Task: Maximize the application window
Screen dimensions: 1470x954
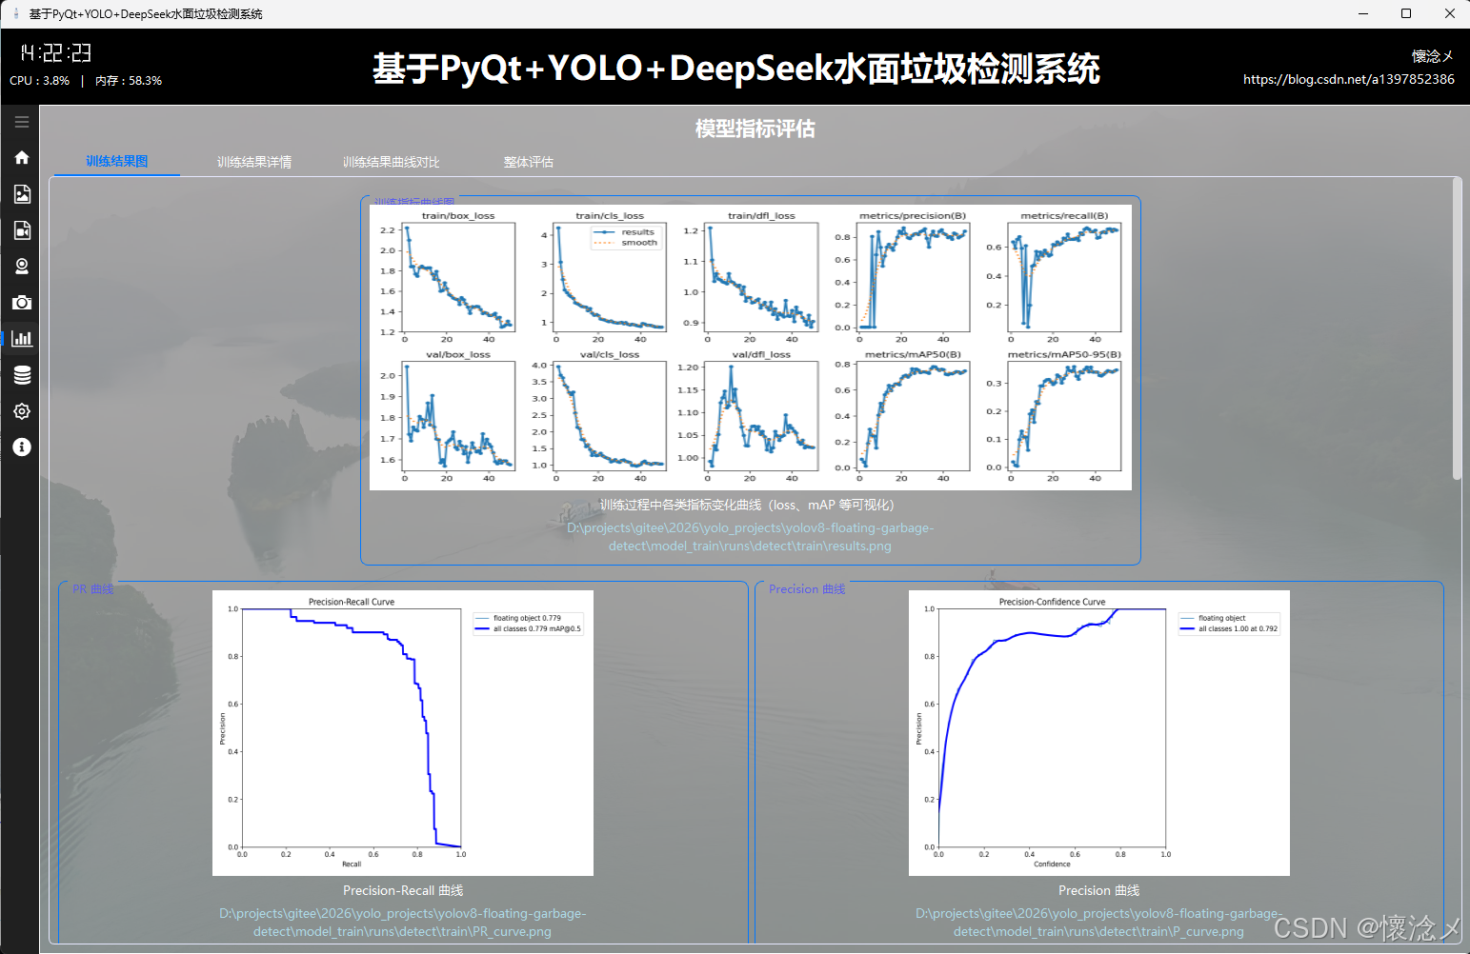Action: coord(1406,13)
